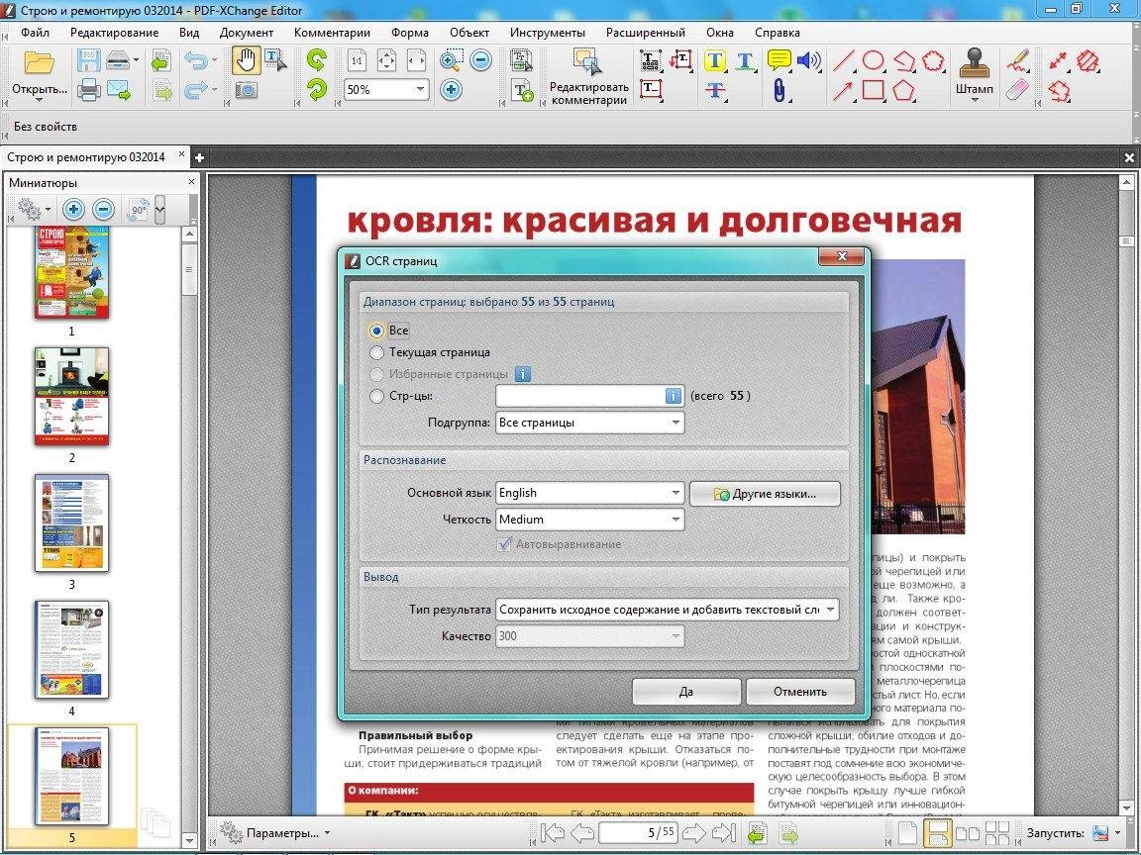
Task: Select the Arrow drawing tool
Action: click(844, 90)
